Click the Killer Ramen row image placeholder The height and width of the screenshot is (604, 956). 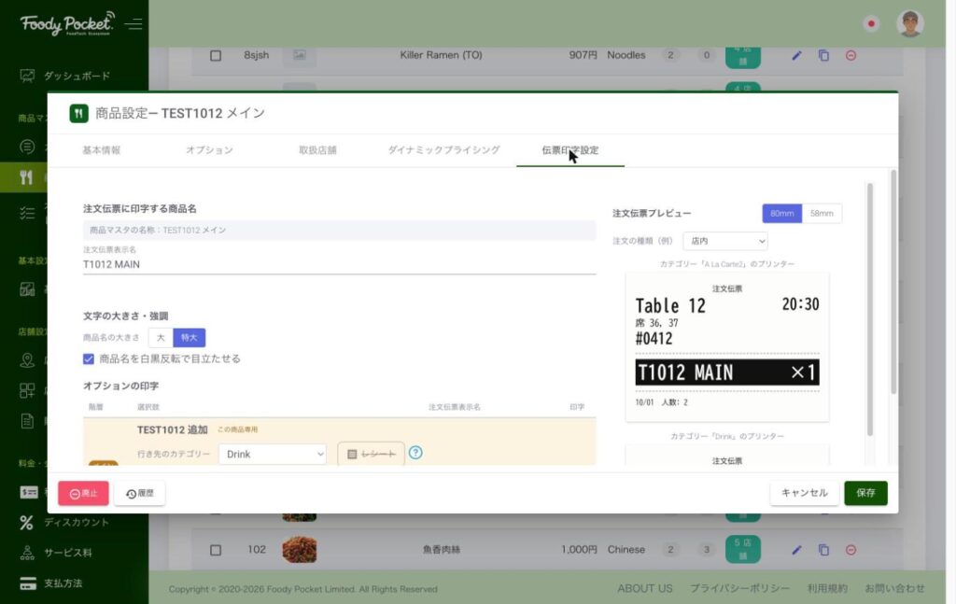[x=300, y=55]
